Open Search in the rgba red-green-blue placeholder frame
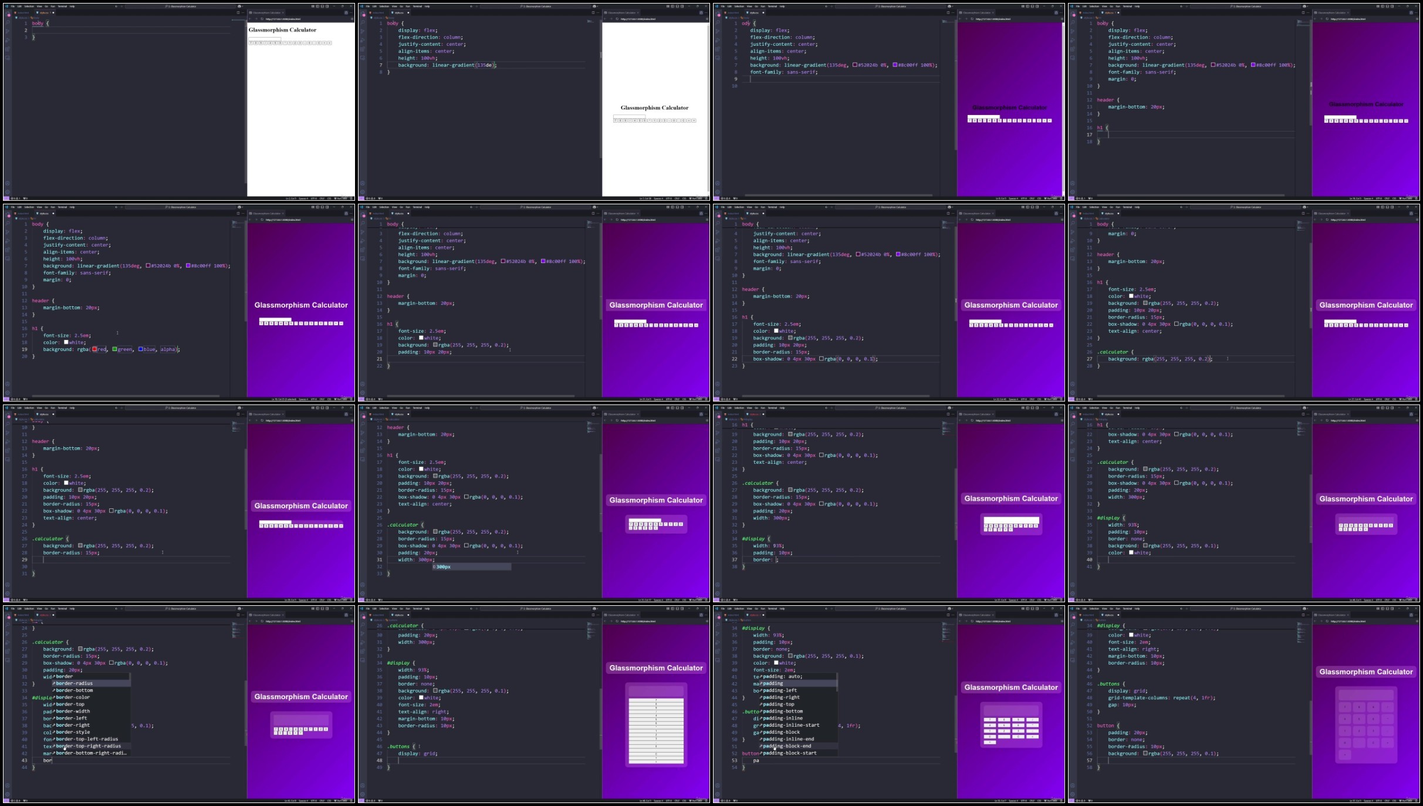The image size is (1423, 806). pos(8,223)
